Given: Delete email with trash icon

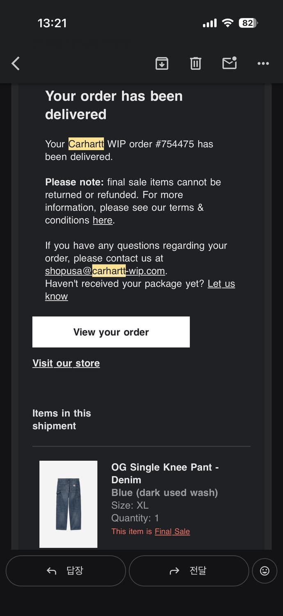Looking at the screenshot, I should click(196, 64).
